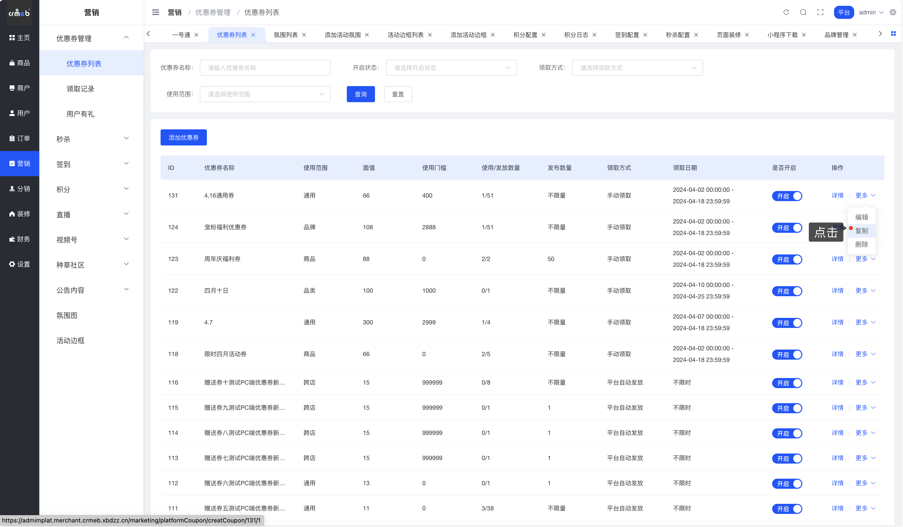The width and height of the screenshot is (903, 527).
Task: Open the settings gear beside admin
Action: (x=893, y=12)
